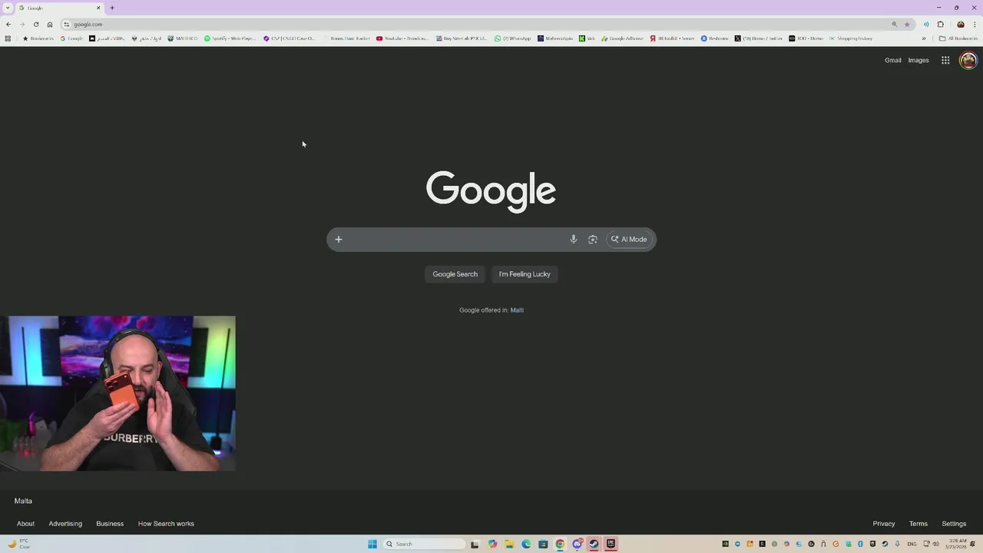Click the plus icon in the search box
The width and height of the screenshot is (983, 553).
(338, 240)
